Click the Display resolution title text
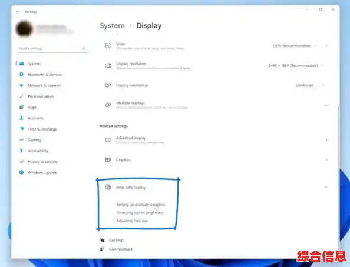 131,64
